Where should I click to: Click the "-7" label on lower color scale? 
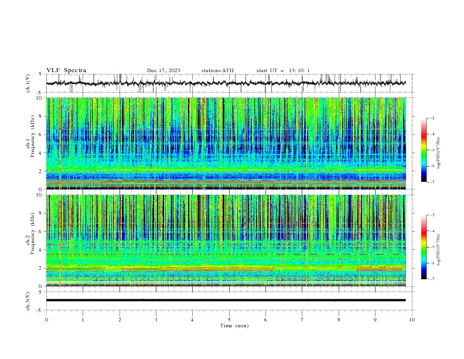(x=432, y=279)
